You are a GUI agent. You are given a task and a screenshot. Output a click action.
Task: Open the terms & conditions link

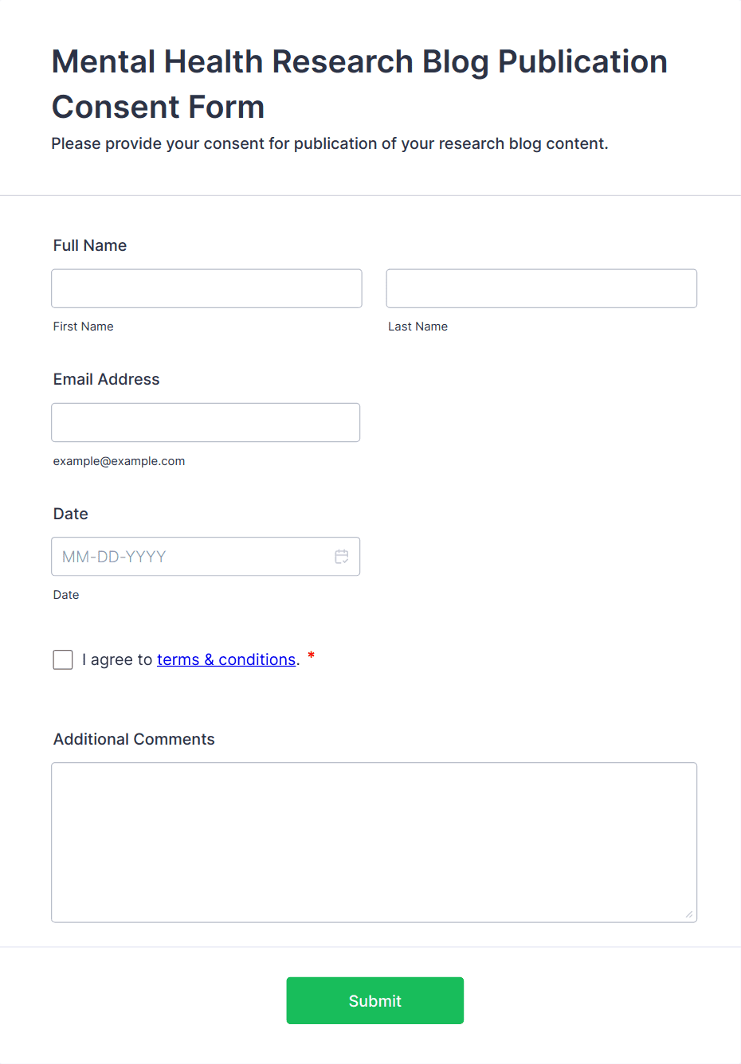226,659
